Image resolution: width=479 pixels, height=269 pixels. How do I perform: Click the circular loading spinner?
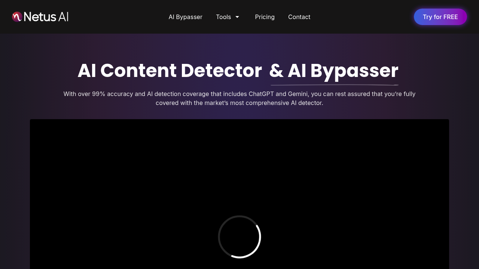239,236
